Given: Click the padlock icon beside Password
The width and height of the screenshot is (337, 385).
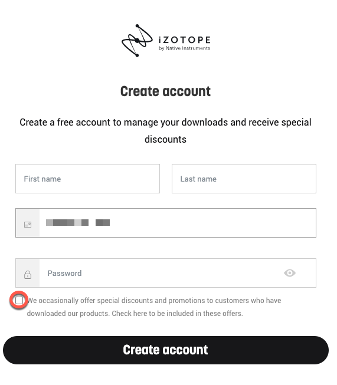Looking at the screenshot, I should pyautogui.click(x=28, y=275).
